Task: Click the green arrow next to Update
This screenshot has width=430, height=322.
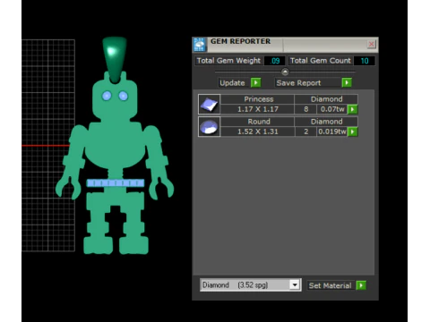Action: [255, 82]
